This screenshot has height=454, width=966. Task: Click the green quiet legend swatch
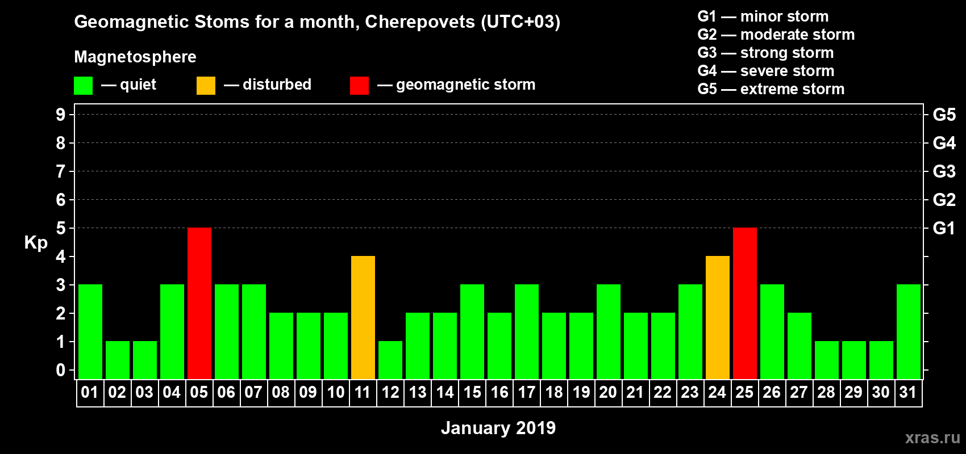coord(84,86)
